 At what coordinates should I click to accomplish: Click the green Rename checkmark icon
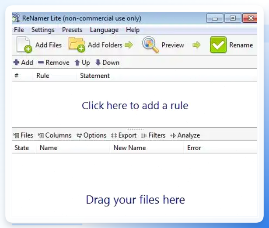click(218, 45)
